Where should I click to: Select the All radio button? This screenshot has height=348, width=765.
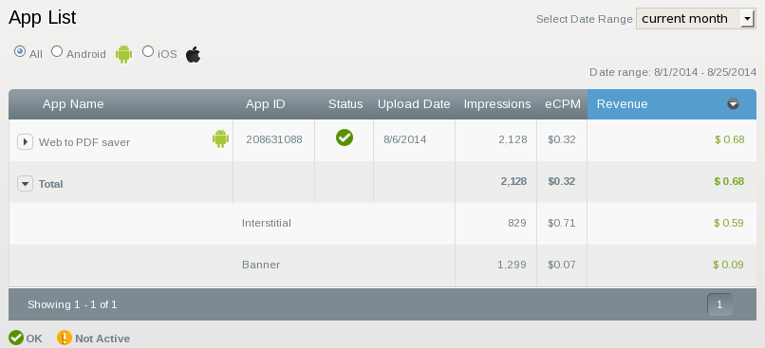20,51
